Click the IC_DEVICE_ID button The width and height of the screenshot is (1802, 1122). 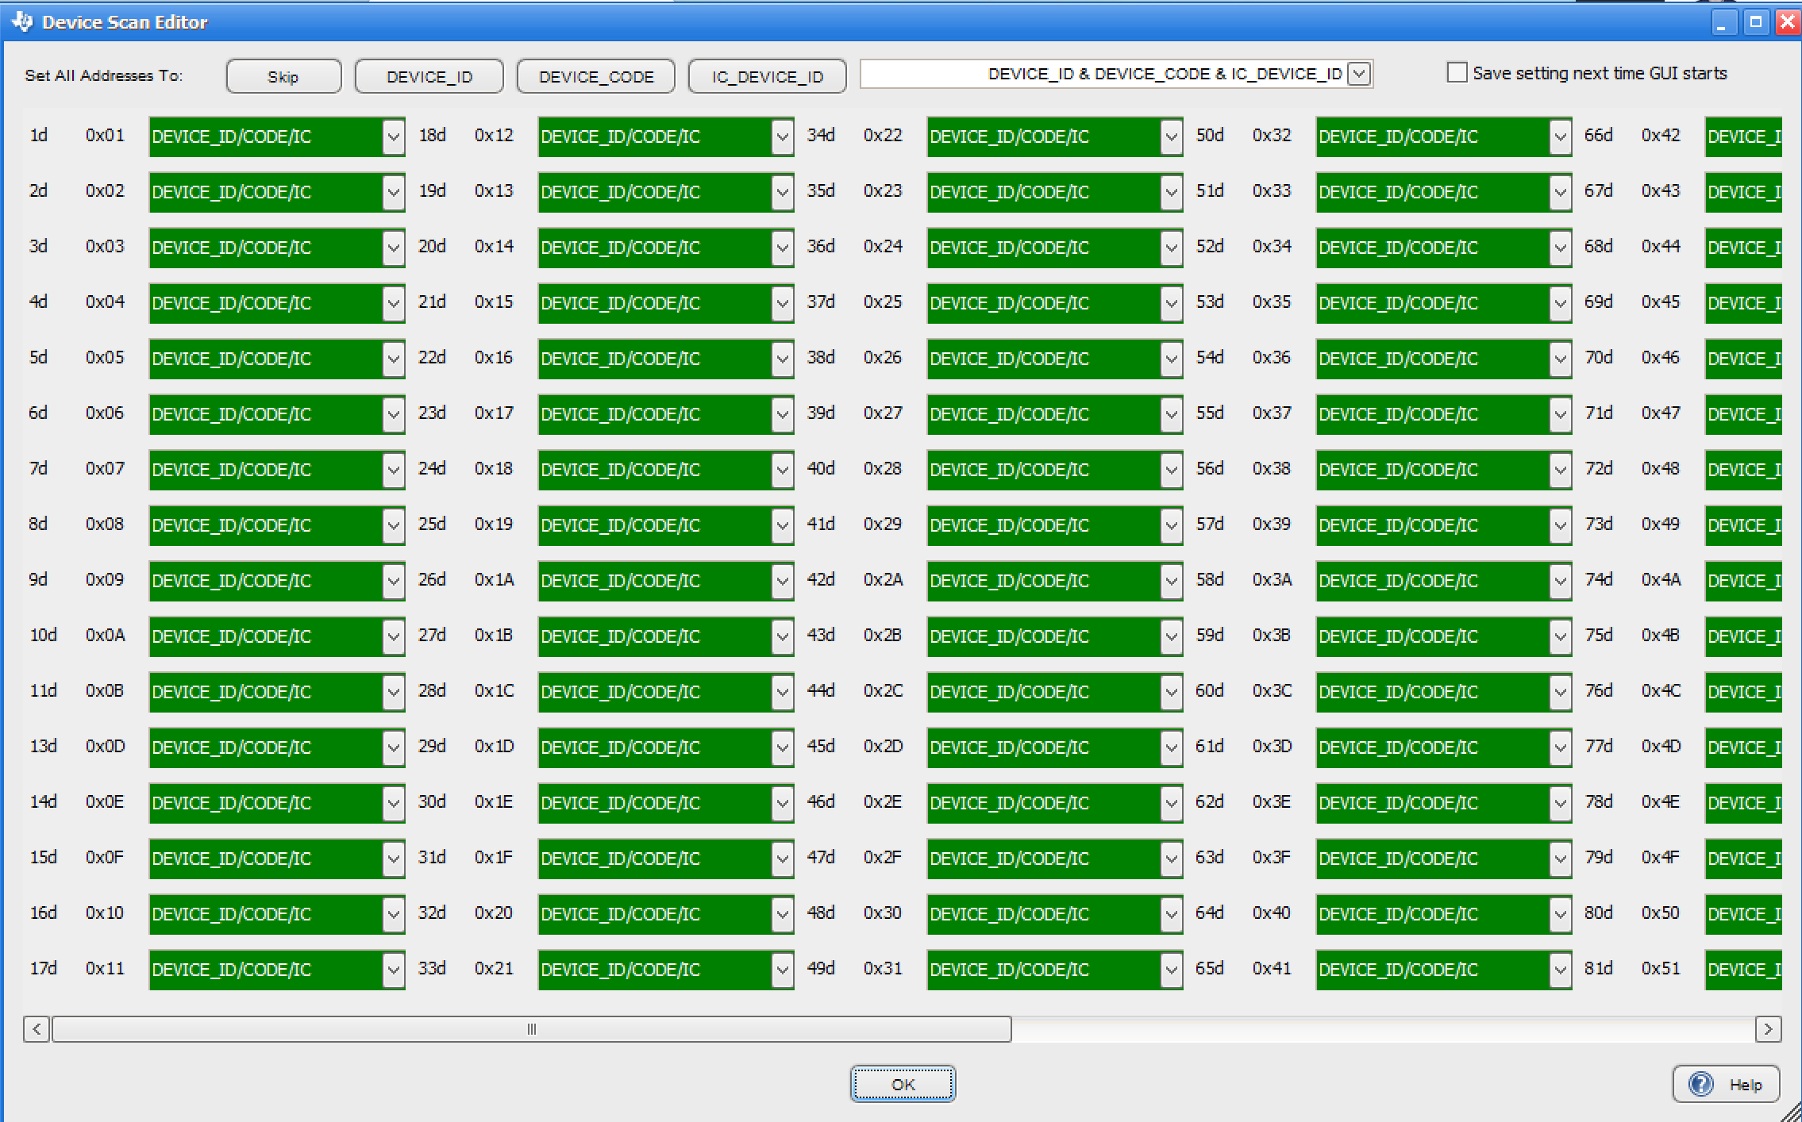point(767,76)
